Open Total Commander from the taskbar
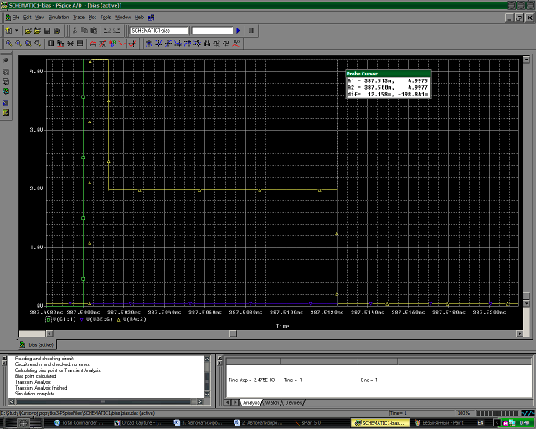The height and width of the screenshot is (429, 536). point(80,423)
